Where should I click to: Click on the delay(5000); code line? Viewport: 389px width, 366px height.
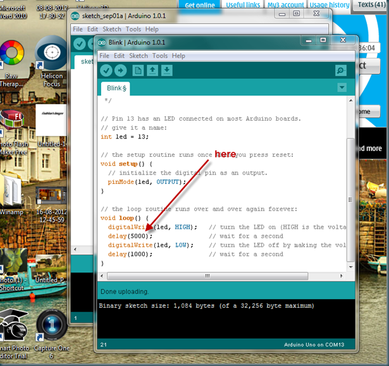(130, 236)
